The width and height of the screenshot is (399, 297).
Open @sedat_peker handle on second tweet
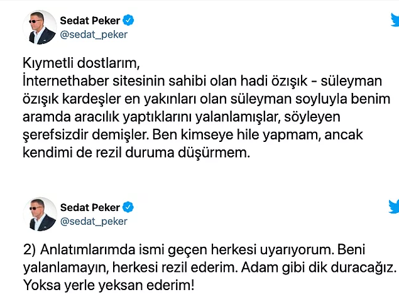94,222
